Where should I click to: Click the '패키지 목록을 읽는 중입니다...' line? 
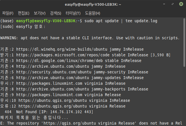tap(34, 117)
